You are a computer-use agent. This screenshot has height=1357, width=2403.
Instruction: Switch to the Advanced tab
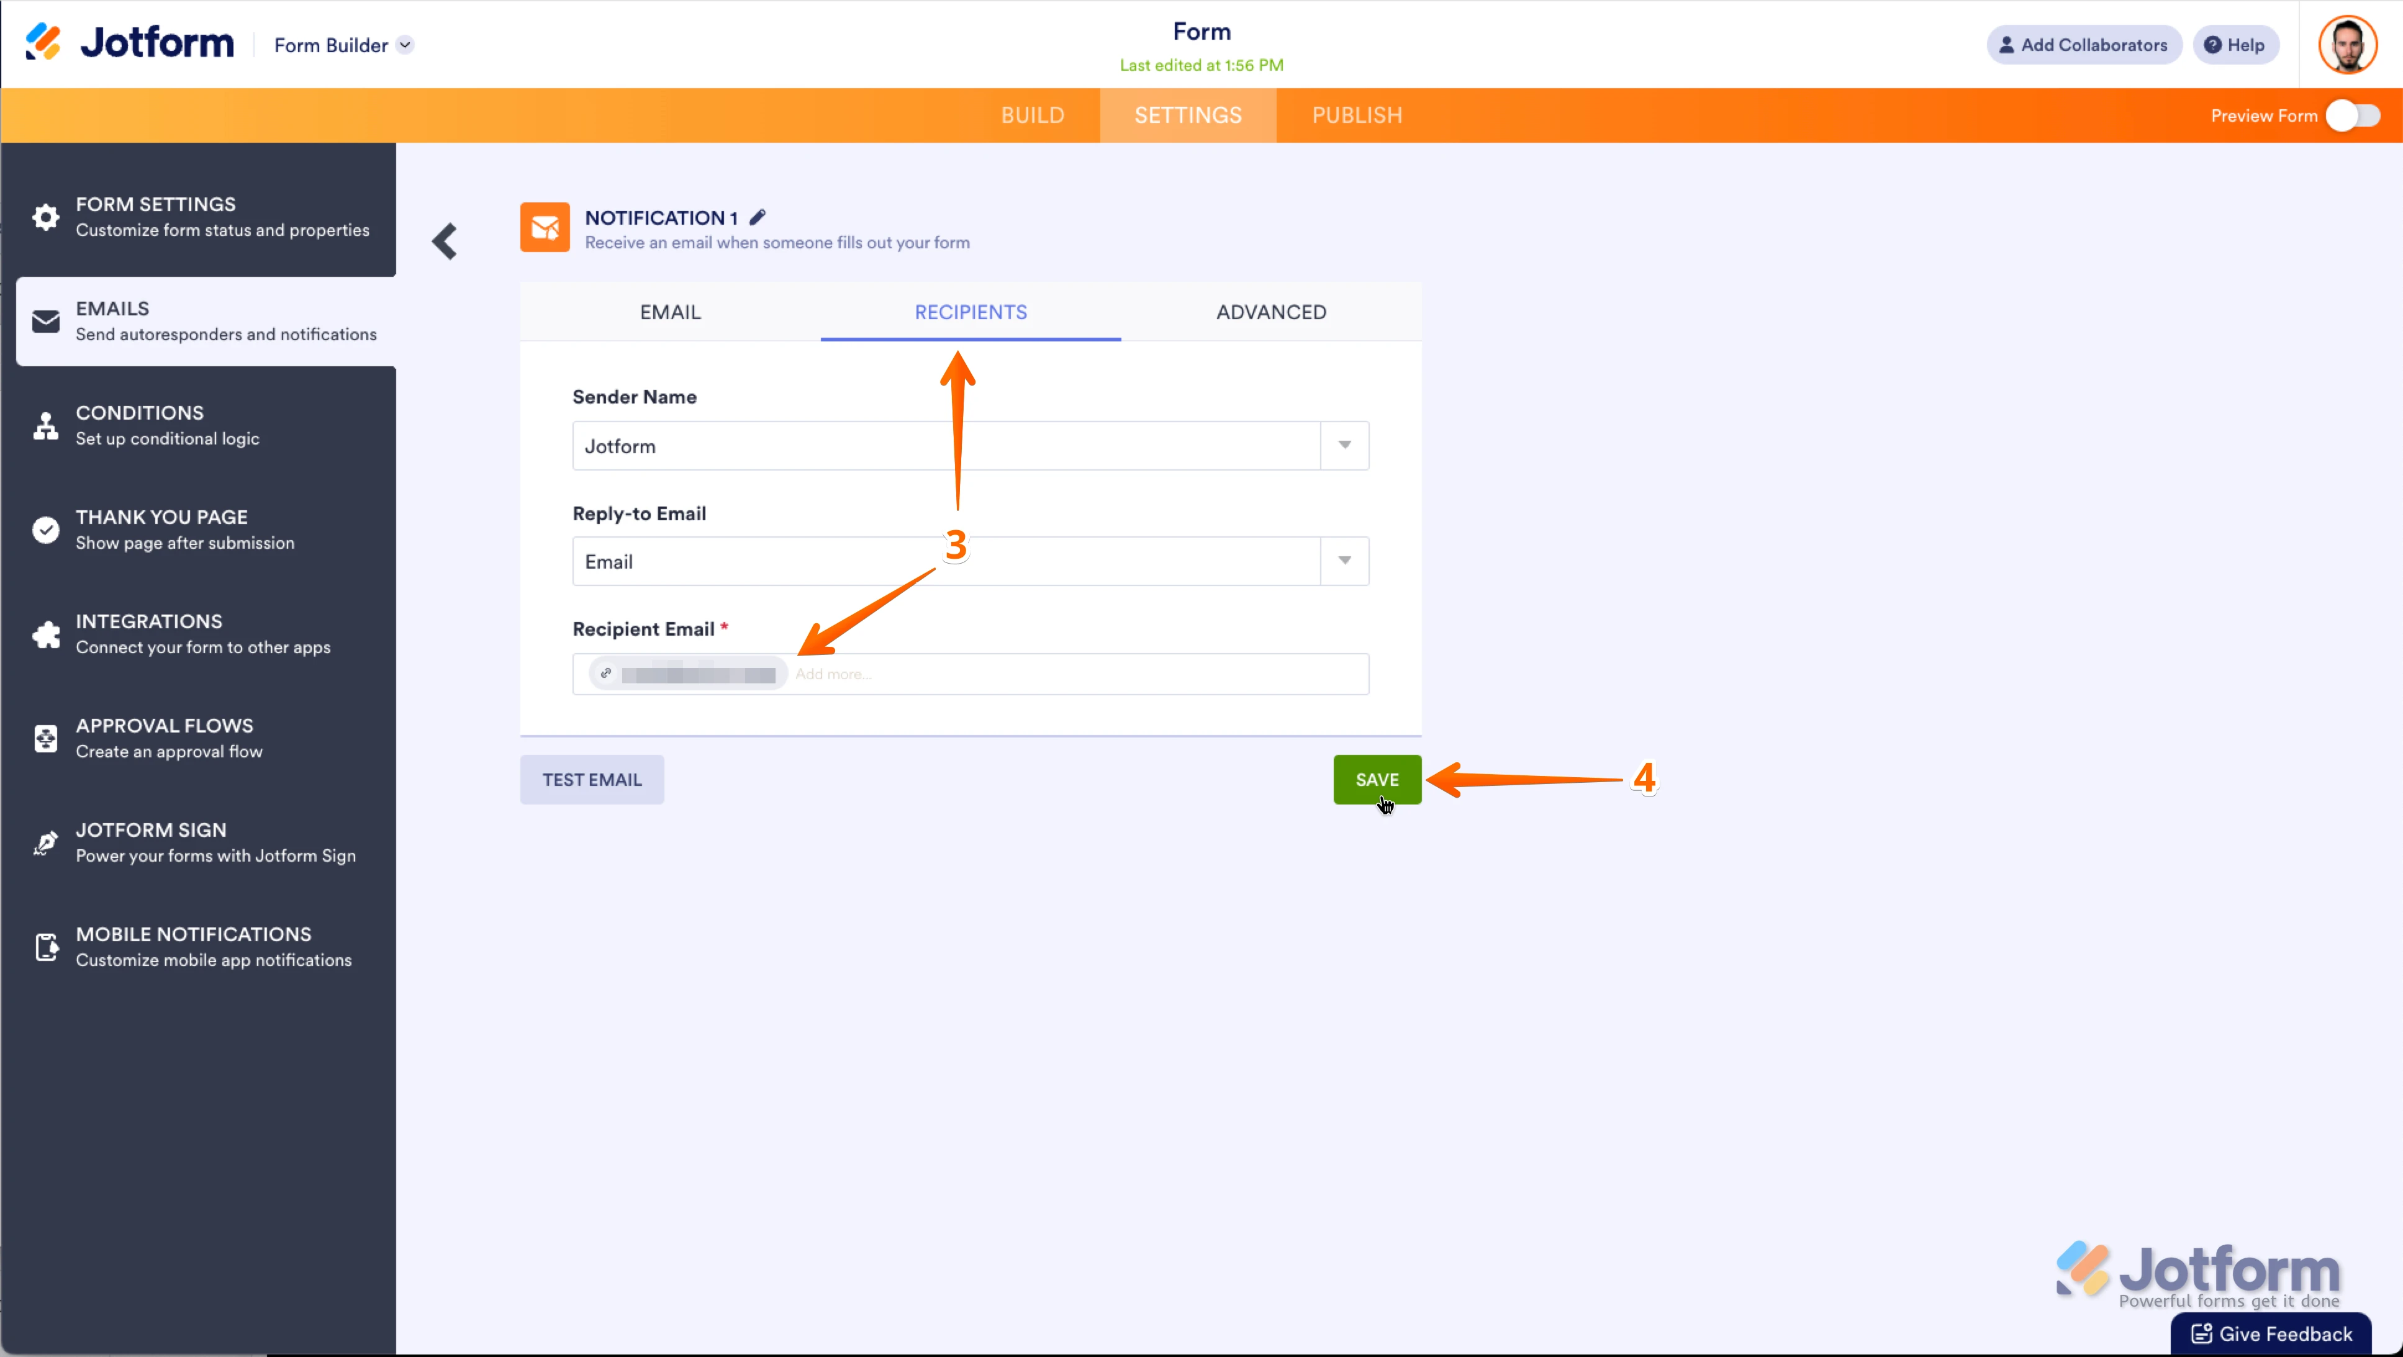coord(1270,312)
